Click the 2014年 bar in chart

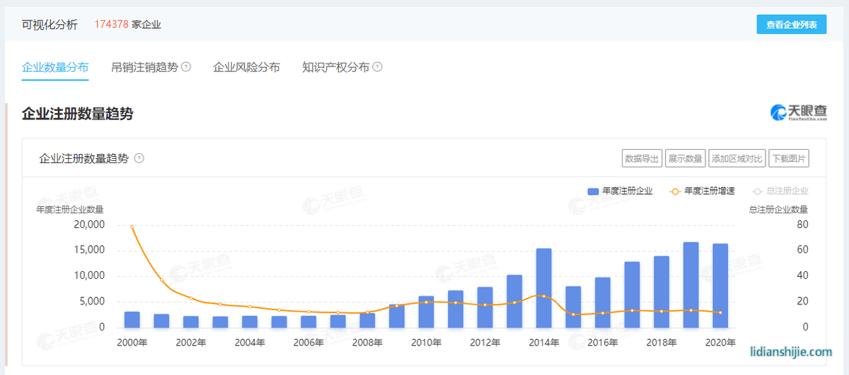coord(543,288)
